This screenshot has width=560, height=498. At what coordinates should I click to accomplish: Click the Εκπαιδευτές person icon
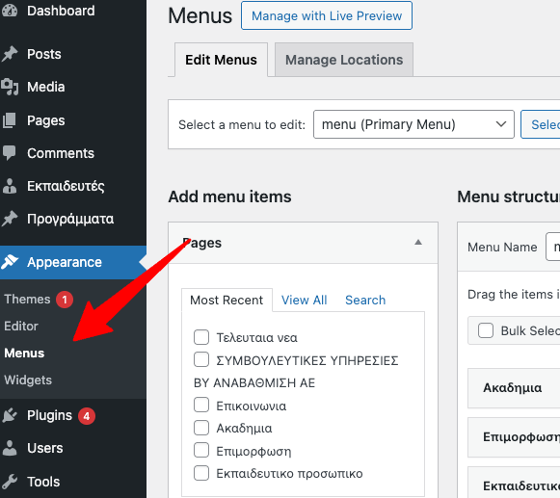pos(10,186)
